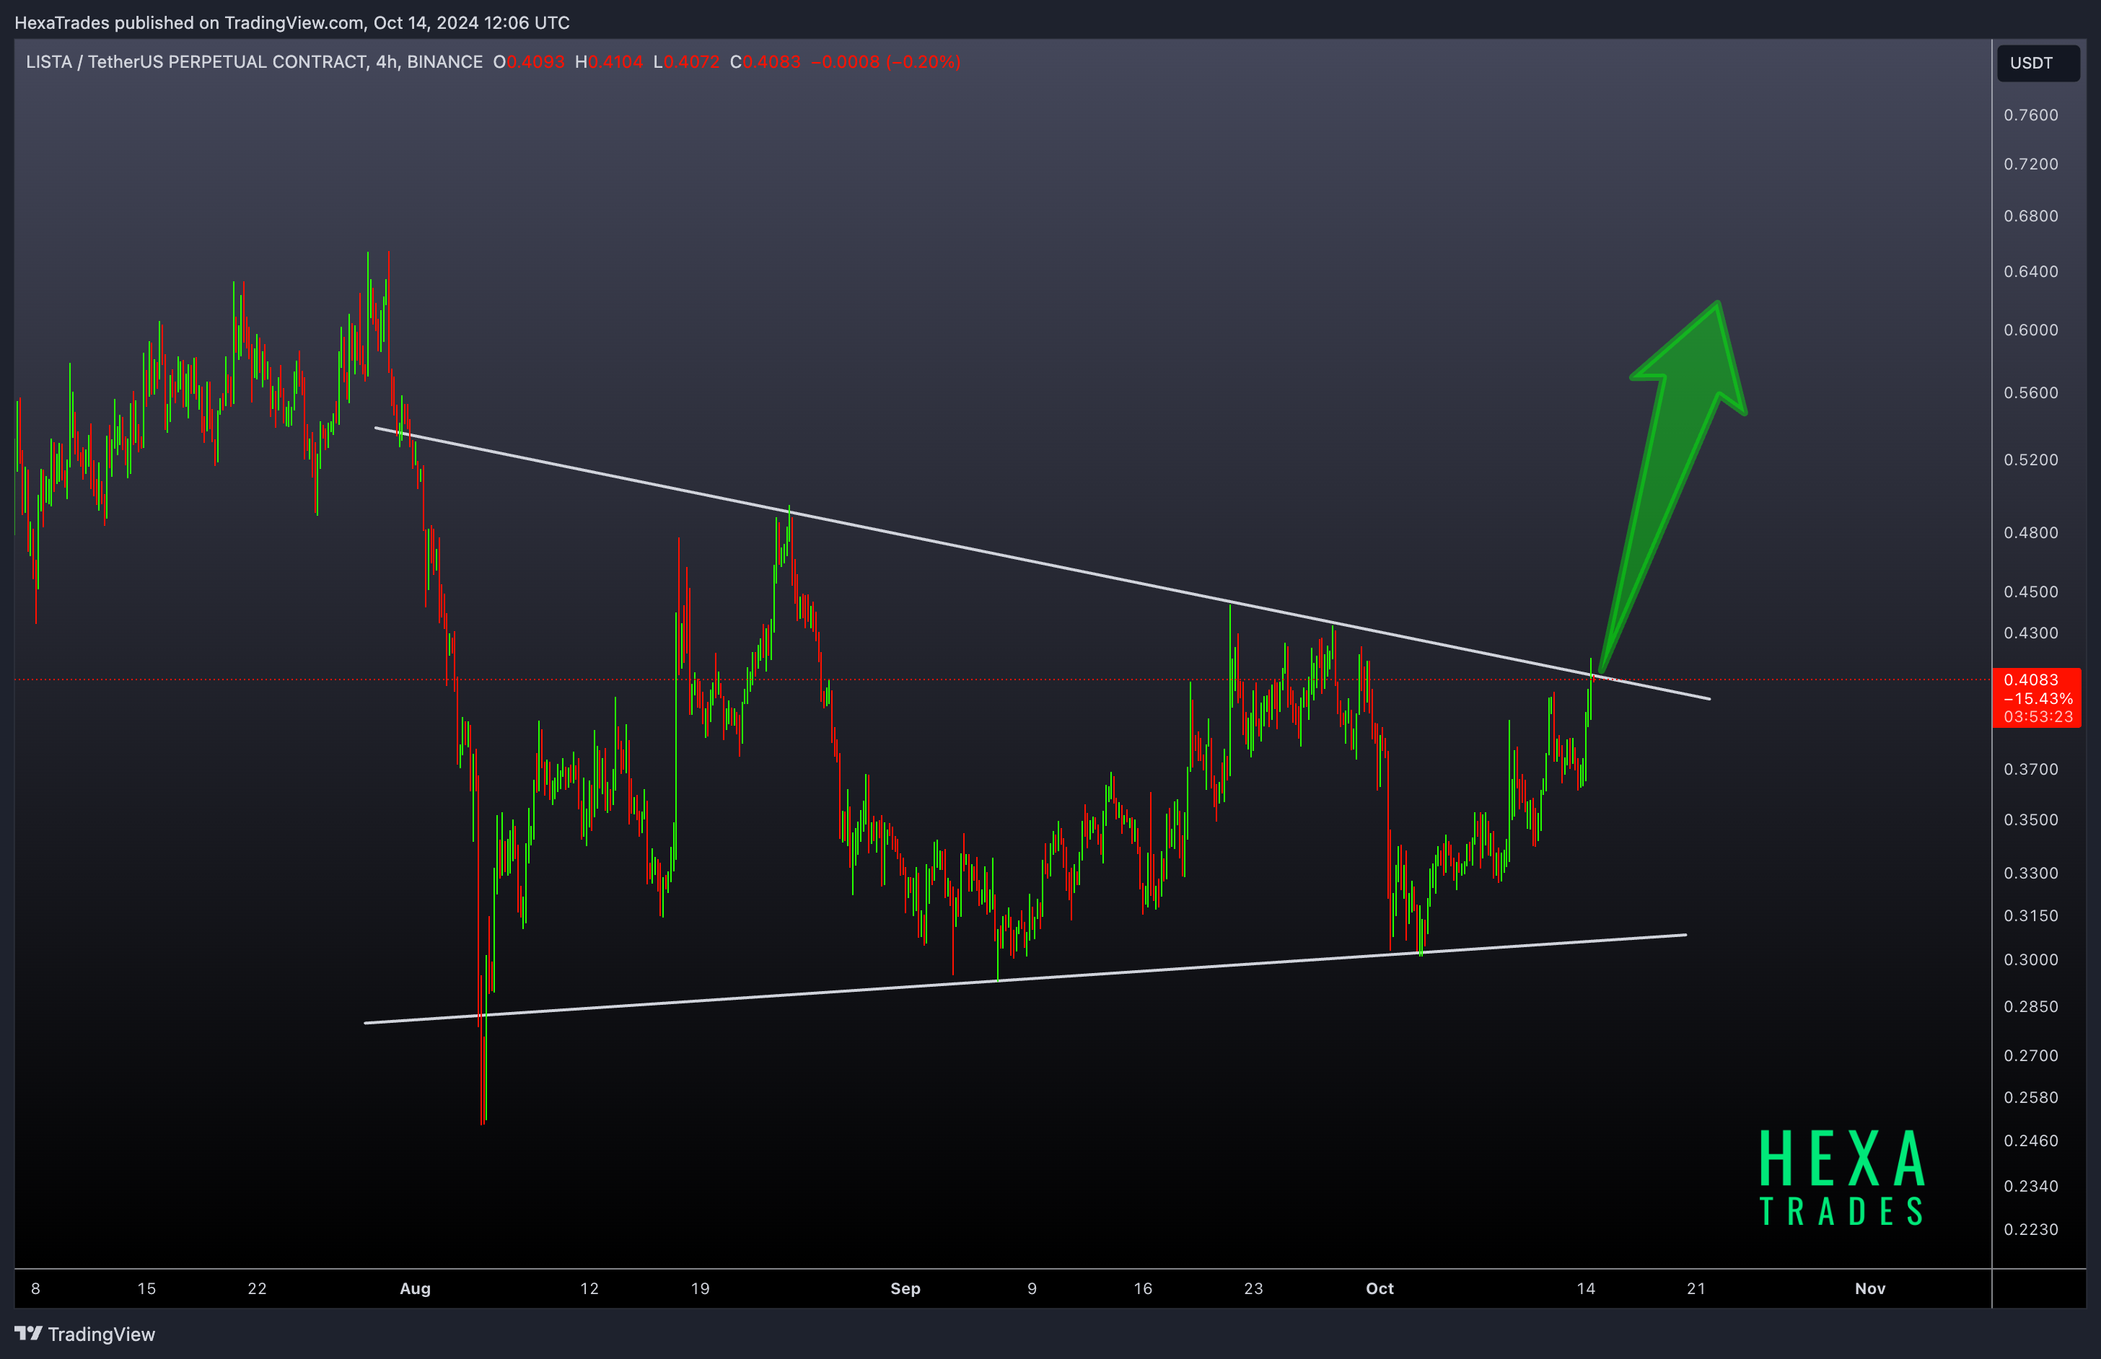Click the 0.2580 price axis label
The height and width of the screenshot is (1359, 2101).
(2030, 1098)
